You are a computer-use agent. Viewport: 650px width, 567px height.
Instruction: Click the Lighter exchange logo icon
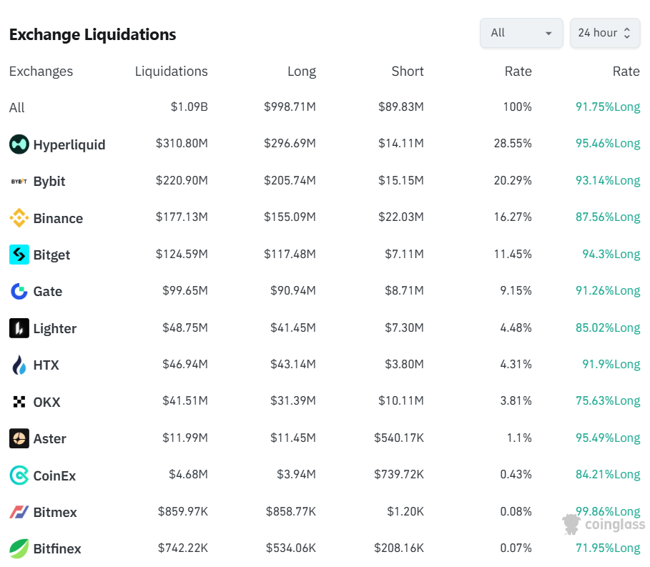pos(19,328)
